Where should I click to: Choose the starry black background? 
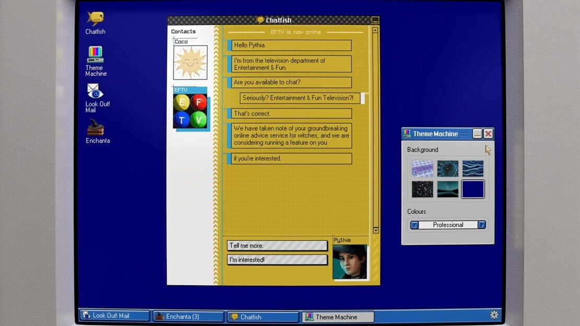tap(422, 189)
